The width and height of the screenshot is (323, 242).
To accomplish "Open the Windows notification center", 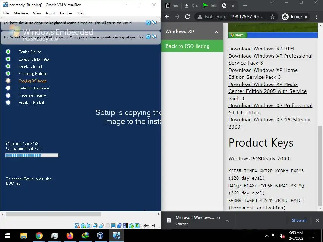I will 313,236.
